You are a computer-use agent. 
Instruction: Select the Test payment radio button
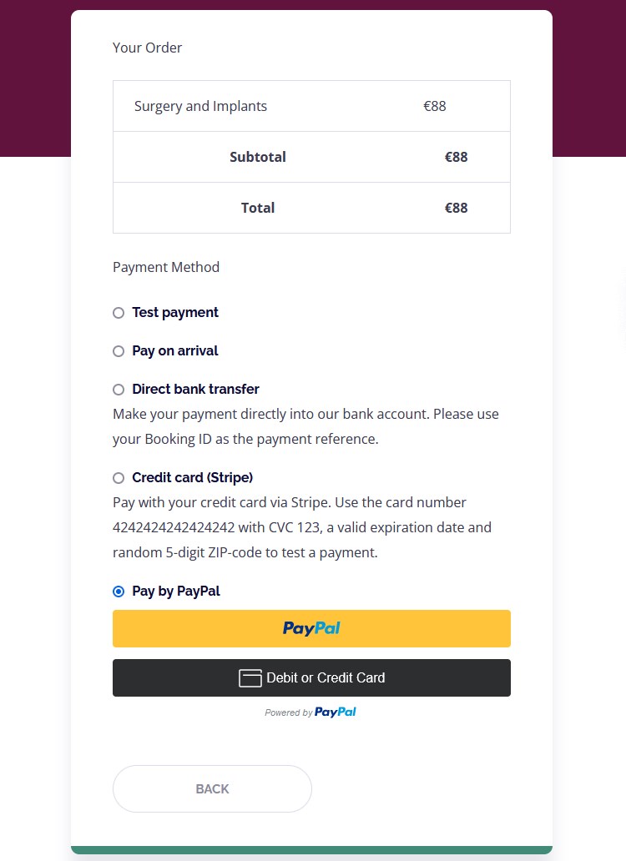pyautogui.click(x=119, y=313)
